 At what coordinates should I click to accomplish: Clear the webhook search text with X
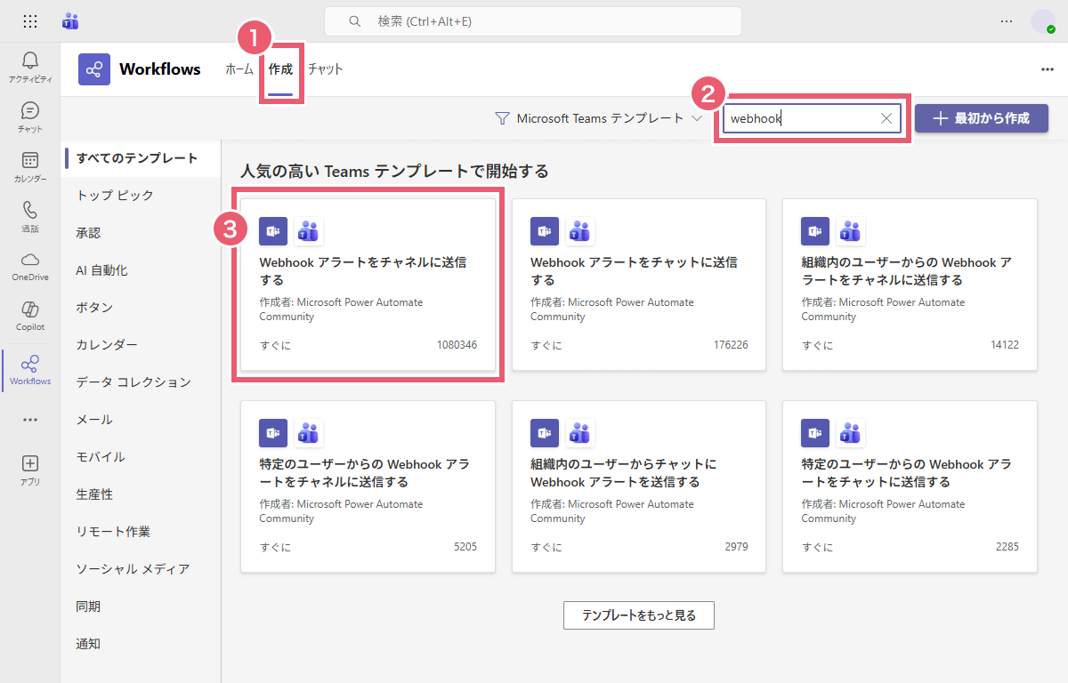[x=886, y=119]
